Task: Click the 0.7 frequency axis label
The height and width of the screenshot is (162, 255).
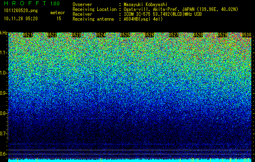Action: click(3, 134)
